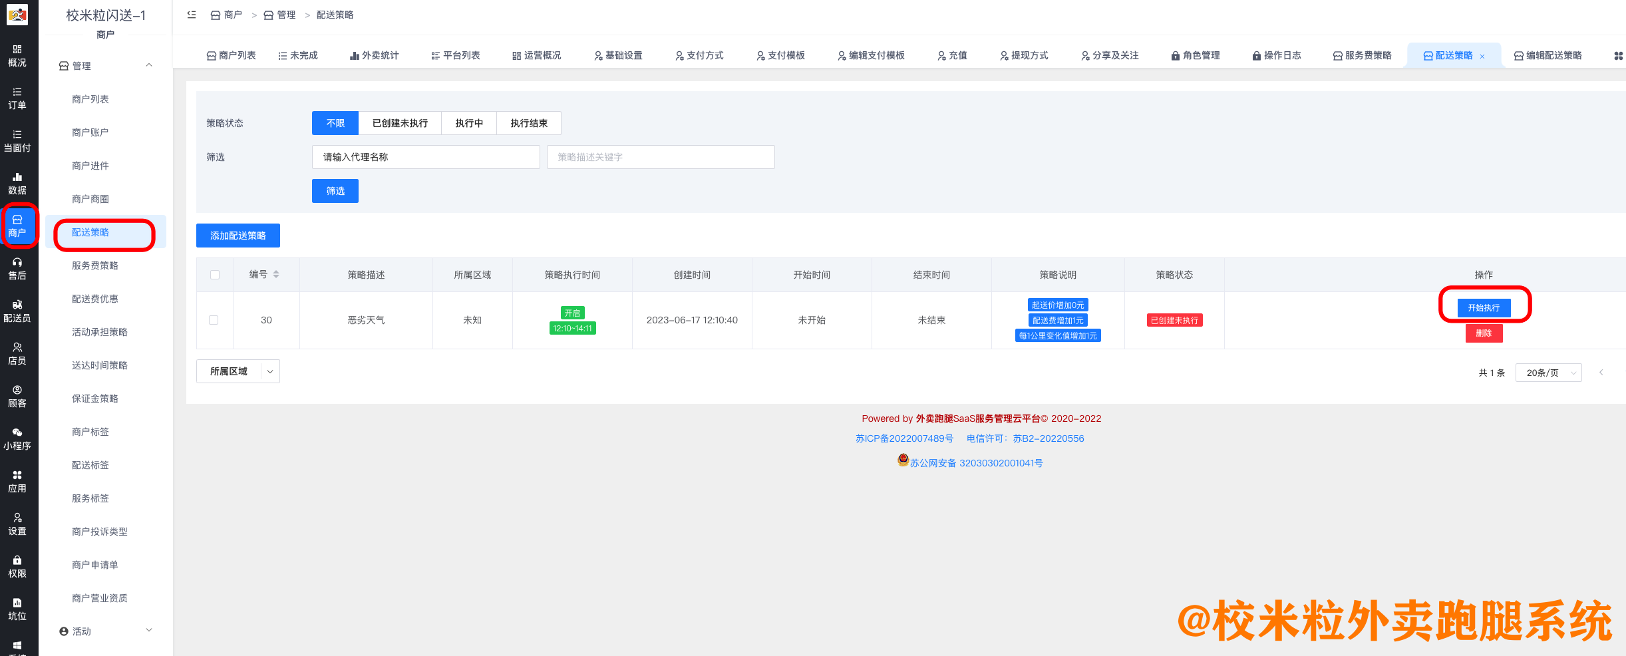
Task: Select the 小程序 mini-program sidebar icon
Action: (x=18, y=438)
